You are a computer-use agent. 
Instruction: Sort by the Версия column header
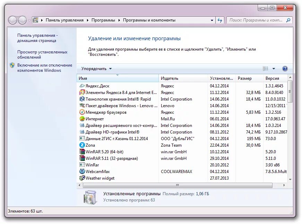pyautogui.click(x=275, y=78)
